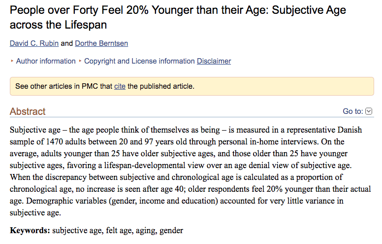This screenshot has height=244, width=382.
Task: Click the article title heading
Action: pyautogui.click(x=178, y=17)
